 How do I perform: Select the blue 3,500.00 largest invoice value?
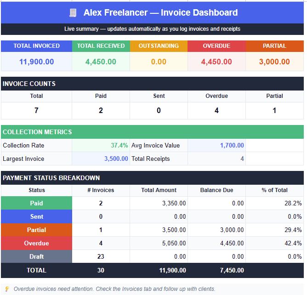[x=116, y=159]
